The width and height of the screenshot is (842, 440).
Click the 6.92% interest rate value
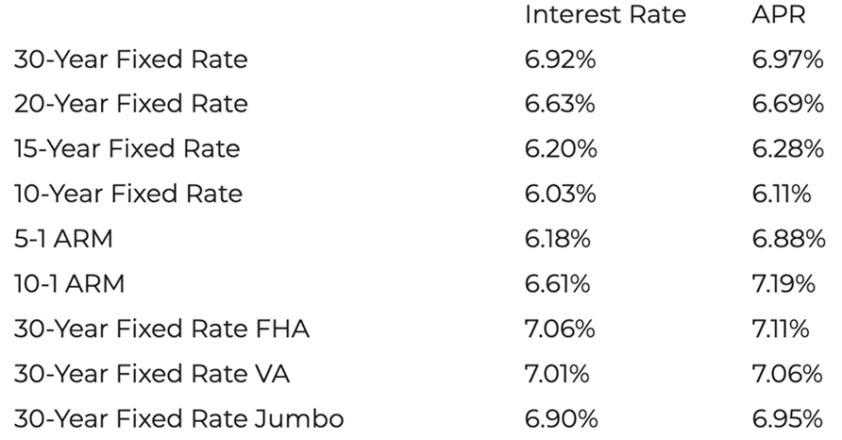[x=560, y=59]
